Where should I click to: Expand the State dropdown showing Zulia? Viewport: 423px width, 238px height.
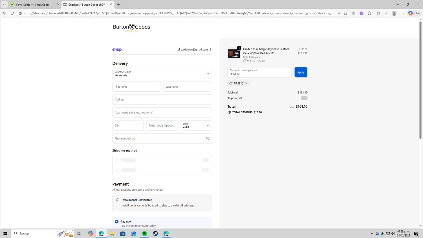point(196,125)
